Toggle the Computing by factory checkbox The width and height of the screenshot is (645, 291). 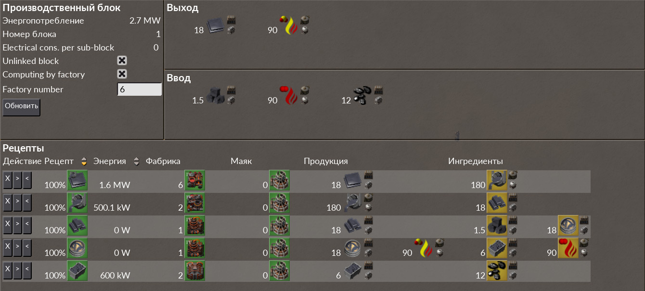click(122, 74)
